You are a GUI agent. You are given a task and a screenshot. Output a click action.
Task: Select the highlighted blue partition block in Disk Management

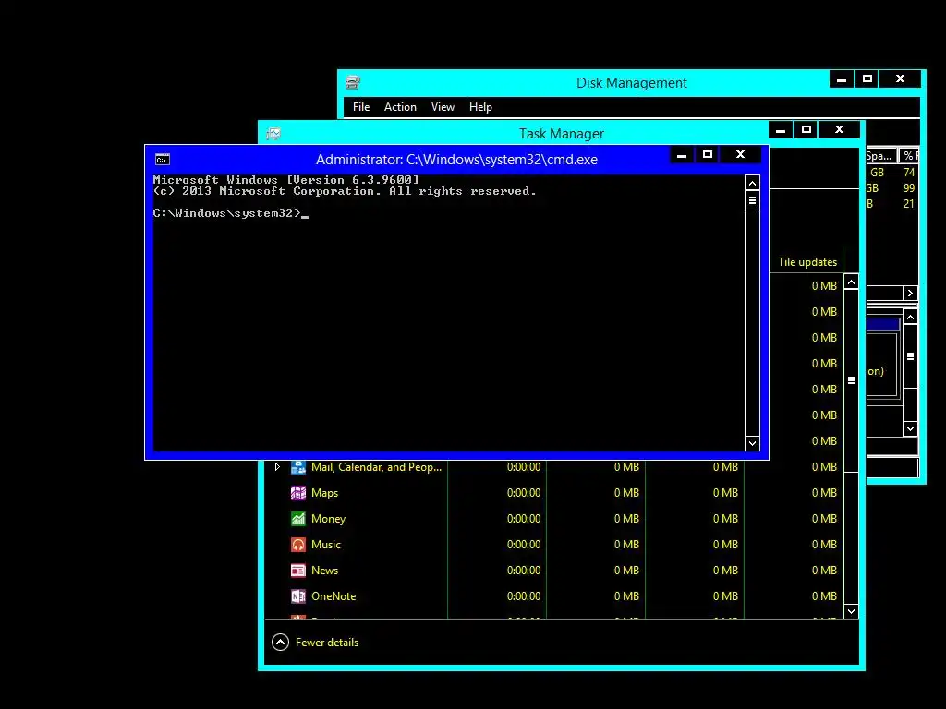[x=882, y=324]
